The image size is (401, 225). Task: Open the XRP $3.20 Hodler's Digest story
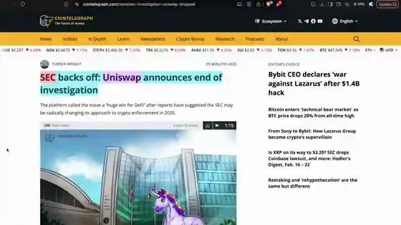pyautogui.click(x=309, y=158)
